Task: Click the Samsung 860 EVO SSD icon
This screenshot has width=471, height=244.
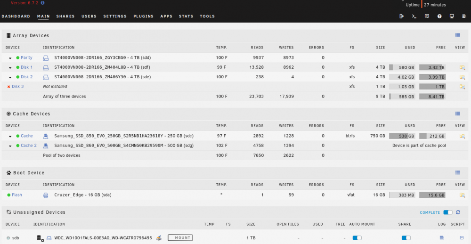Action: pyautogui.click(x=46, y=146)
